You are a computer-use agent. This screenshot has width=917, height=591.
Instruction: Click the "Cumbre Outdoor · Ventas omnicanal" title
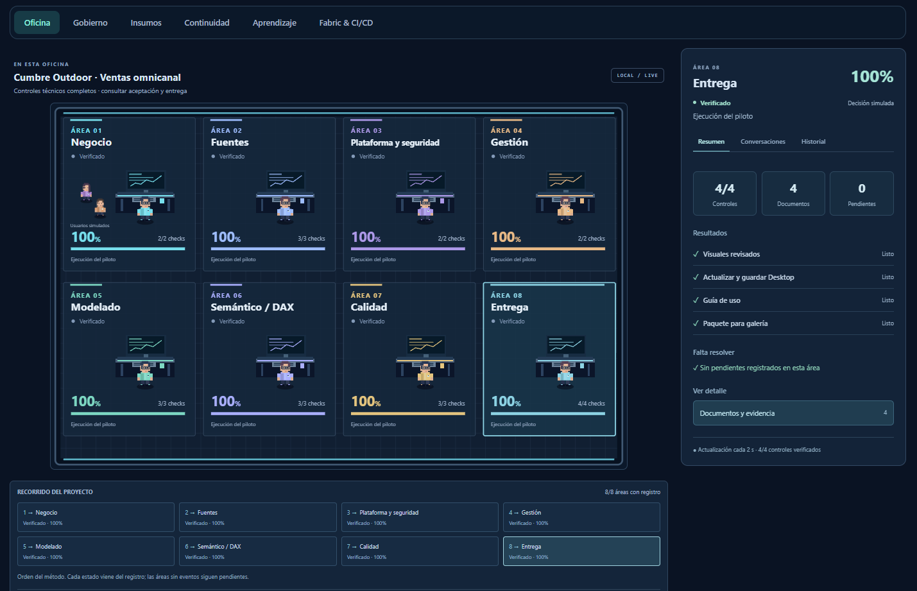[98, 78]
